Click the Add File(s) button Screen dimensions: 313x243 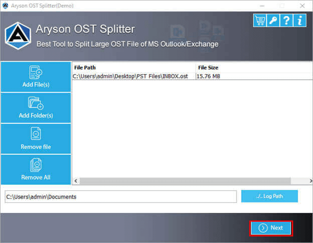tap(36, 77)
